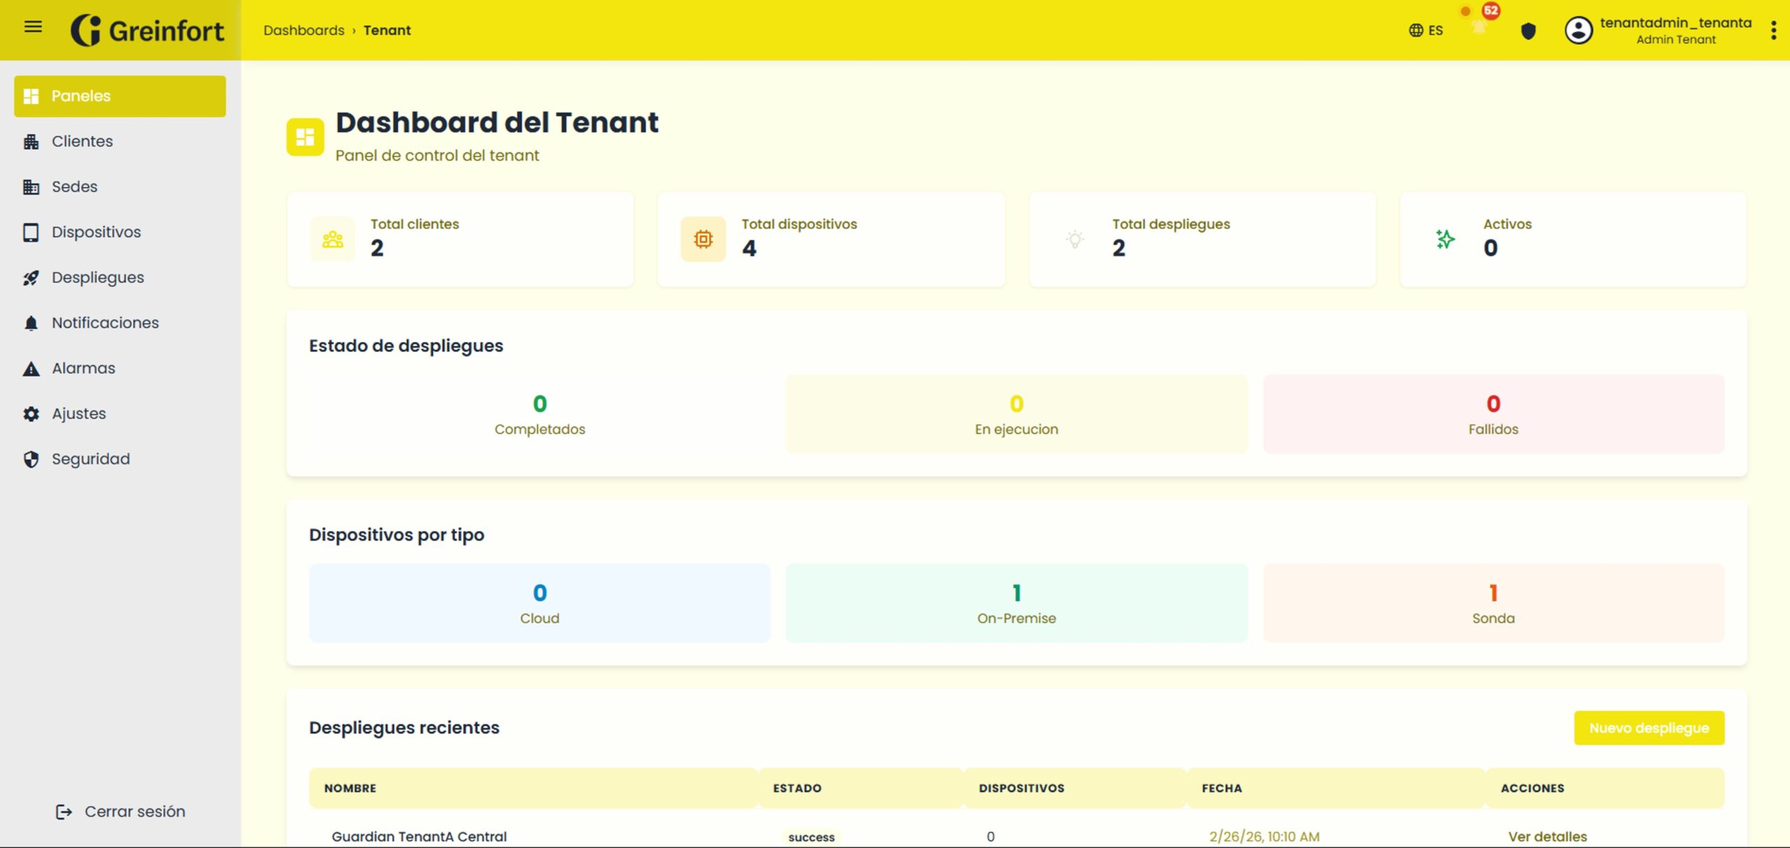Click the En ejecucion status tile
The image size is (1790, 848).
pyautogui.click(x=1017, y=414)
